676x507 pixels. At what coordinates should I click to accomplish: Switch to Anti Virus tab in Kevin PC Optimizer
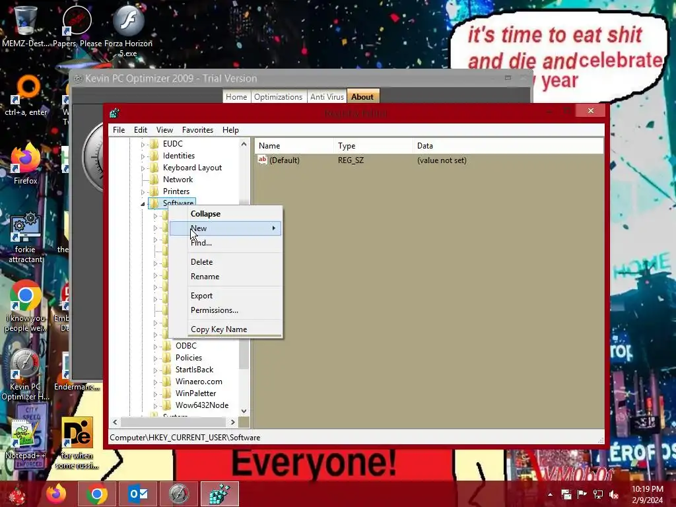pos(327,96)
